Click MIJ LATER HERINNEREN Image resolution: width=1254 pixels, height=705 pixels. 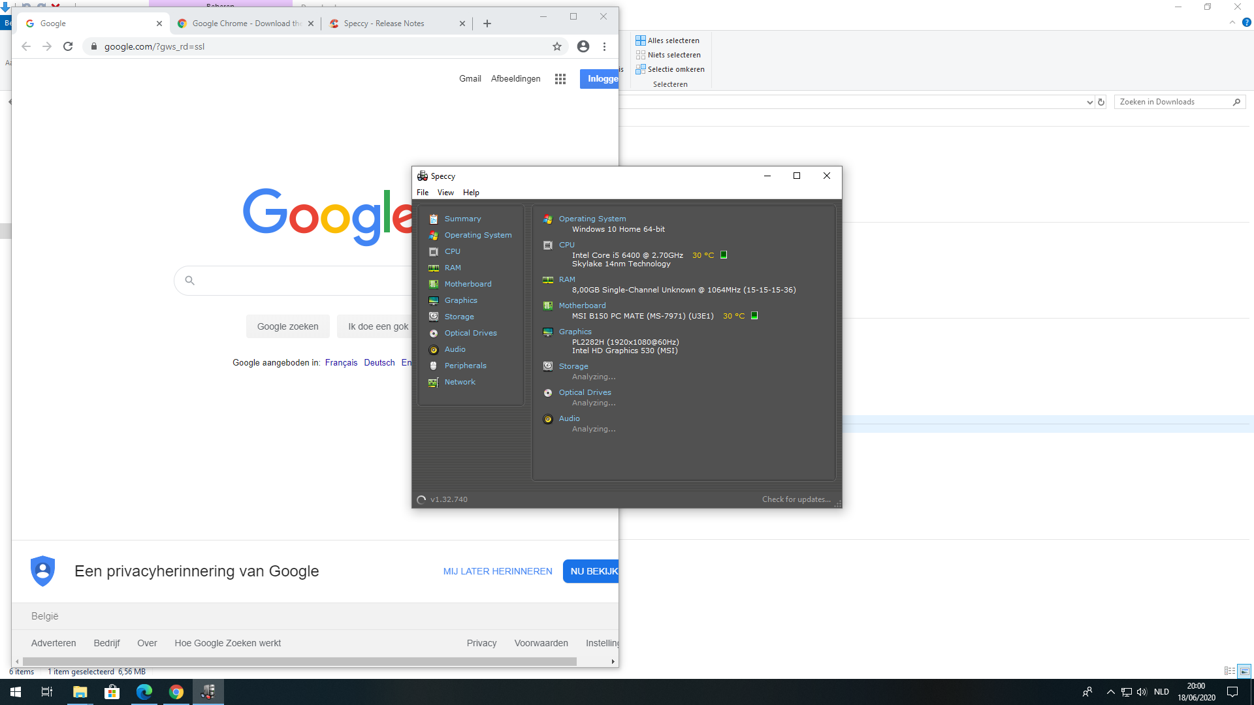(498, 571)
